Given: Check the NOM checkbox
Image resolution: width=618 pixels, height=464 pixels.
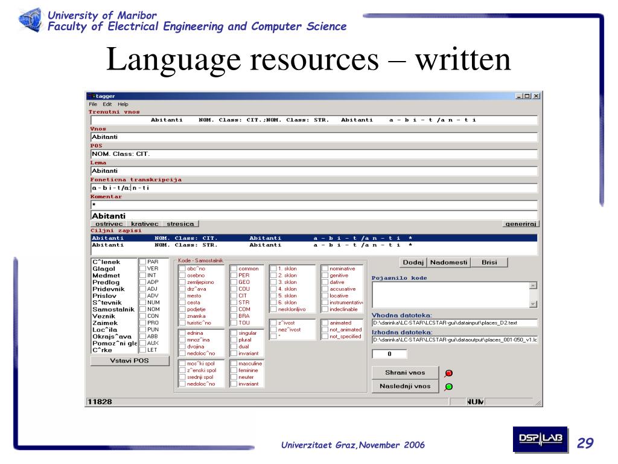Looking at the screenshot, I should 142,309.
